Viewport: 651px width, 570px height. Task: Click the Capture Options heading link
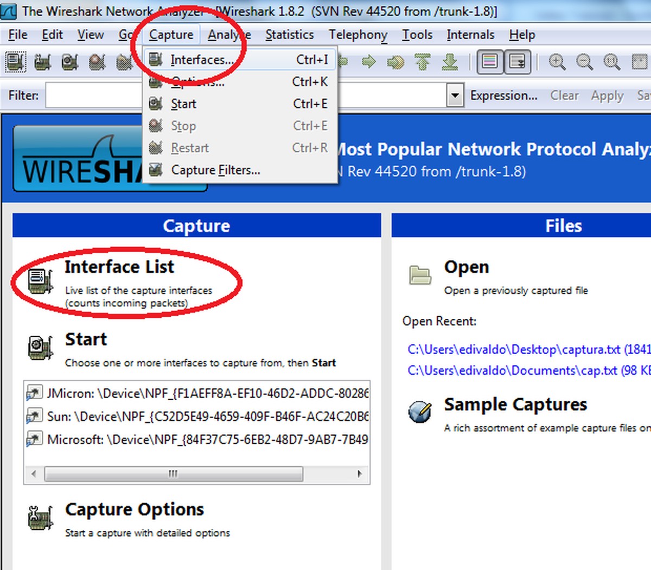pyautogui.click(x=135, y=509)
